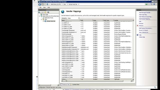Click the Application Pools icon in the tree
Screen dimensions: 160x90
click(43, 18)
